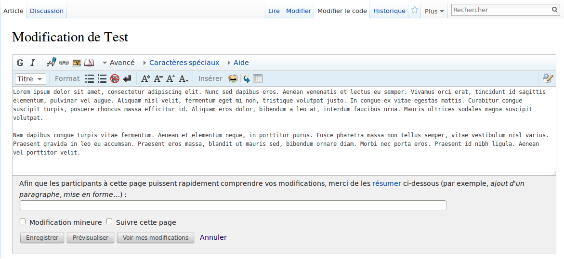Viewport: 564px width, 259px height.
Task: Open search and replace tool at toolbar right
Action: 548,78
